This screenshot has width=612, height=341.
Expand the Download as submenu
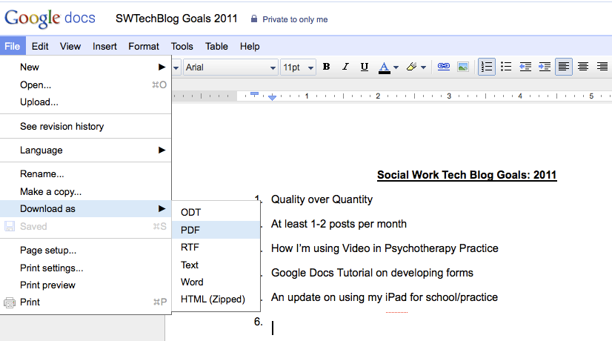coord(85,208)
